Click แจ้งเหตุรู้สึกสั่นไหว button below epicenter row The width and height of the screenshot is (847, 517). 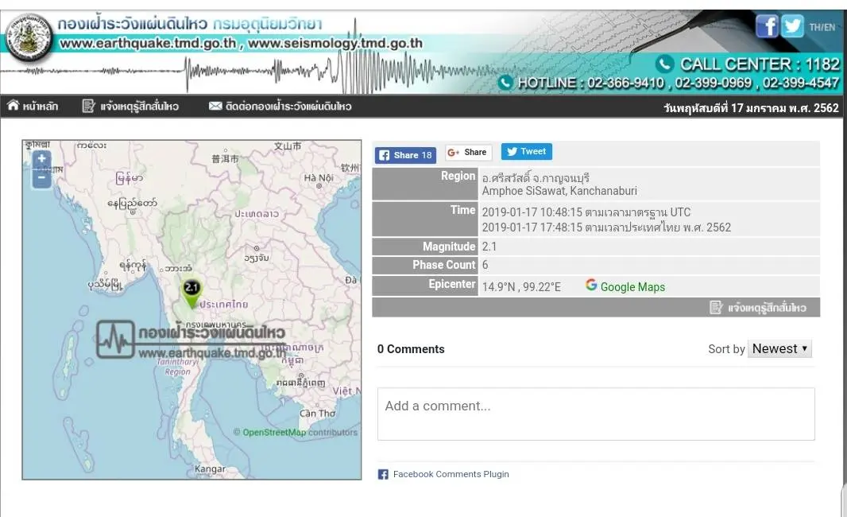click(x=758, y=307)
